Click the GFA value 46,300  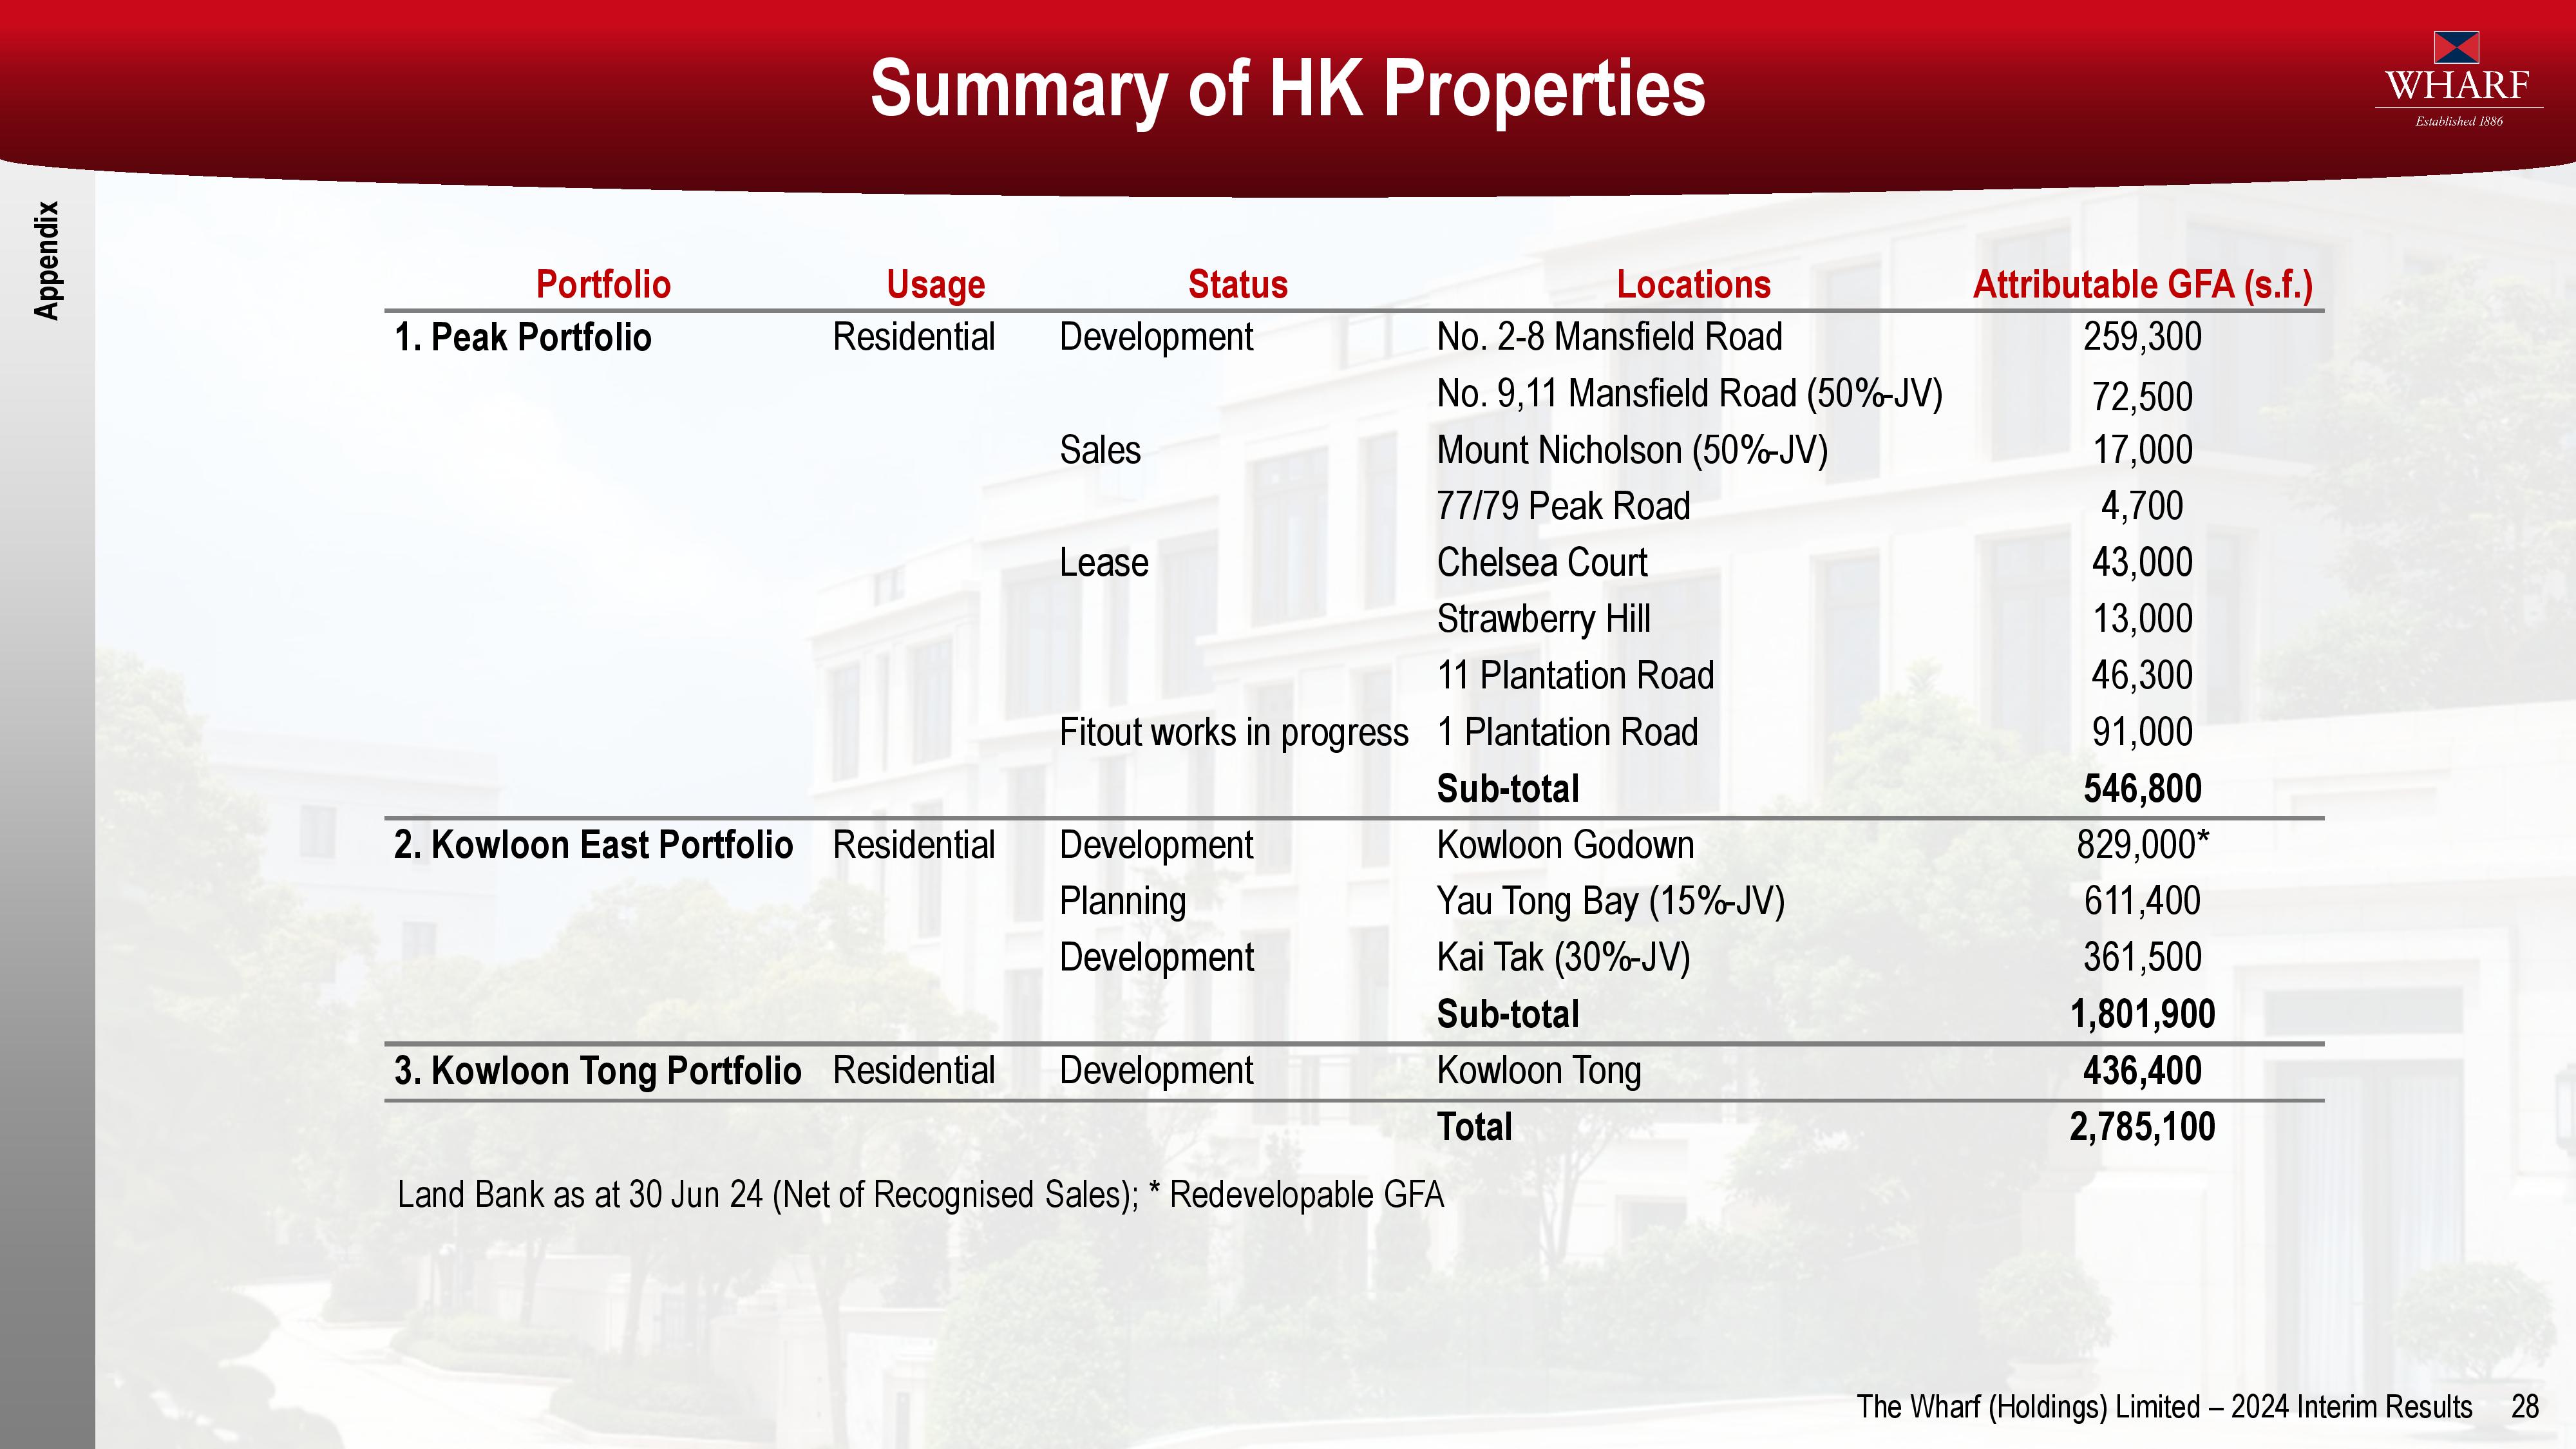[x=2143, y=676]
